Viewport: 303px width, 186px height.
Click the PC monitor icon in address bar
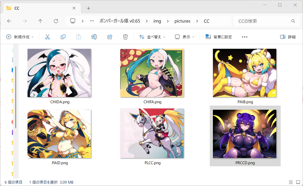tap(73, 21)
